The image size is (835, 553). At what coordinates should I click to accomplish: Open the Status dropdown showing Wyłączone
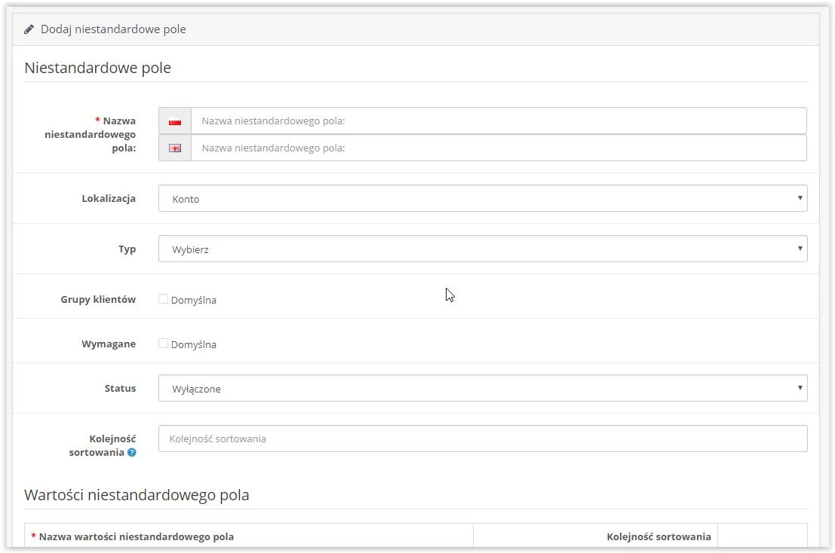pos(482,389)
